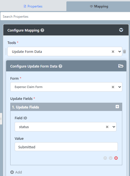Click the Add button below Update Fields

click(16, 172)
